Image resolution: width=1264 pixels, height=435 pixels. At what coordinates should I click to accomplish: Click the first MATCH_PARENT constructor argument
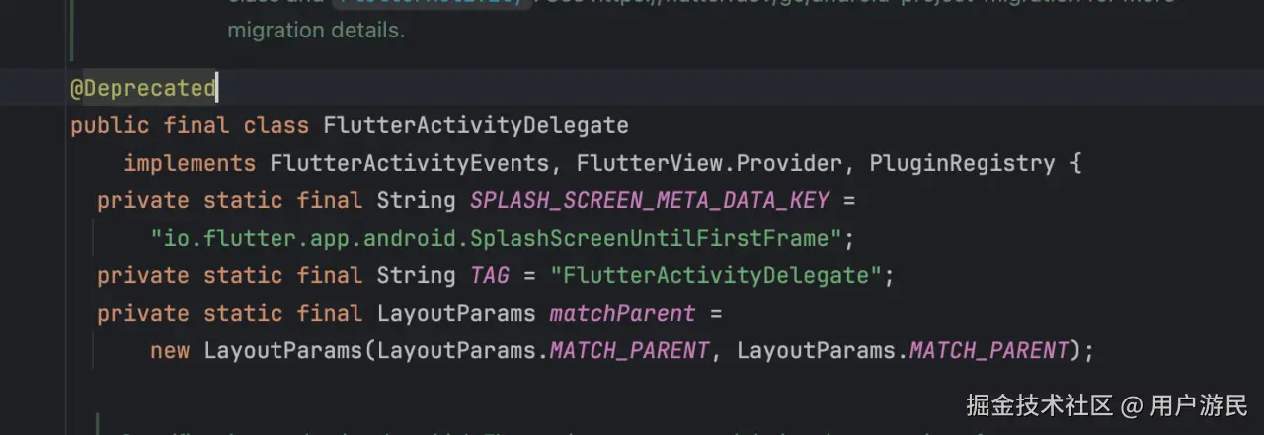(629, 350)
